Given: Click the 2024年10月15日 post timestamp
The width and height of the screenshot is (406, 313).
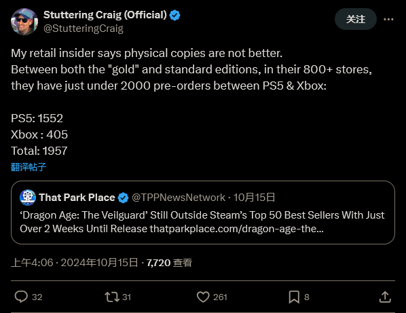Looking at the screenshot, I should tap(99, 263).
